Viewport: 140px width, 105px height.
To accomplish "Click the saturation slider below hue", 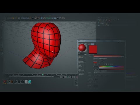I will click(111, 68).
